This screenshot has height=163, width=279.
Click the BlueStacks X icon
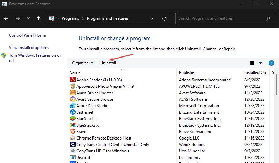[72, 125]
